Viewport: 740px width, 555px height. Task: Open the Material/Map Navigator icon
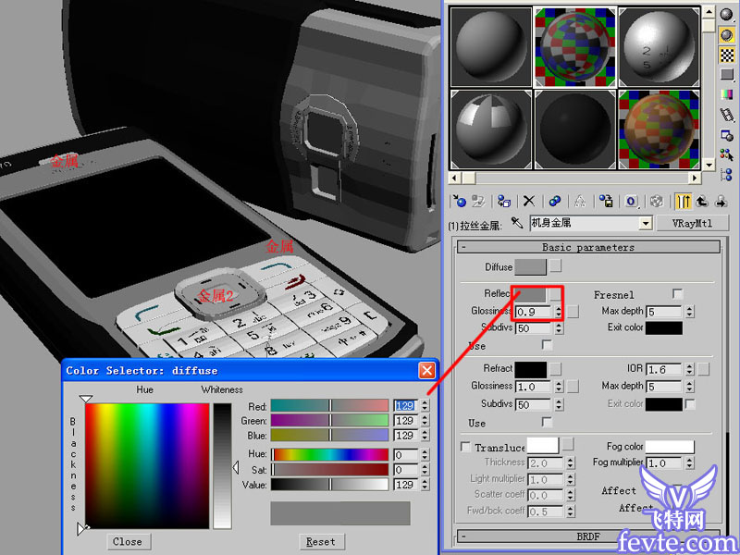[726, 175]
